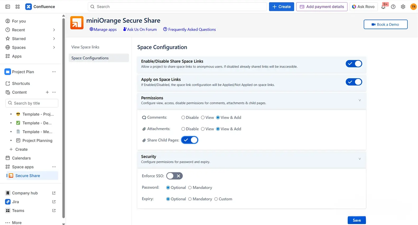Screen dimensions: 418x225
Task: Click the Ask Rovo button
Action: coord(363,7)
